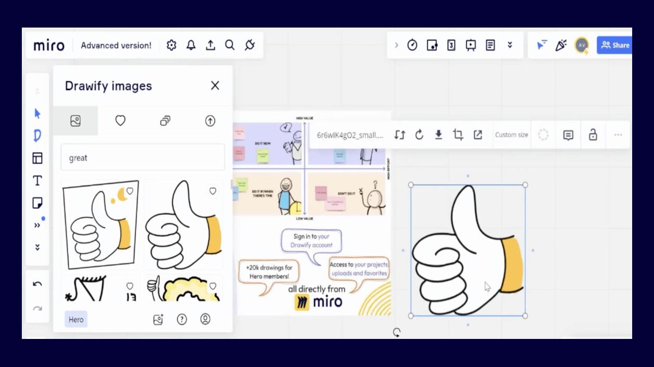The height and width of the screenshot is (367, 654).
Task: Open the presentation mode icon in top toolbar
Action: tap(470, 45)
